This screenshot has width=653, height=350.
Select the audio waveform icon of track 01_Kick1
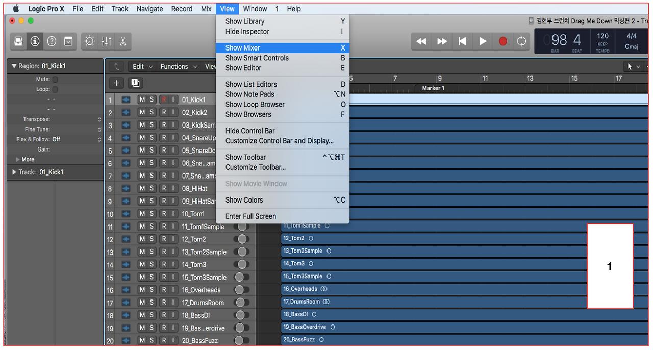click(126, 99)
